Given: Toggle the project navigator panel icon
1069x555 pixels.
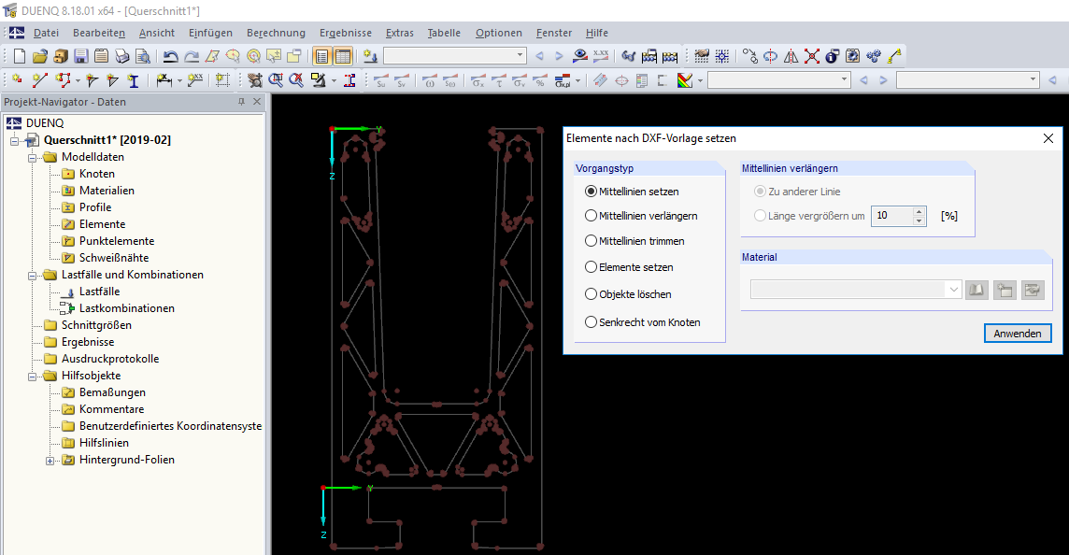Looking at the screenshot, I should pos(321,56).
